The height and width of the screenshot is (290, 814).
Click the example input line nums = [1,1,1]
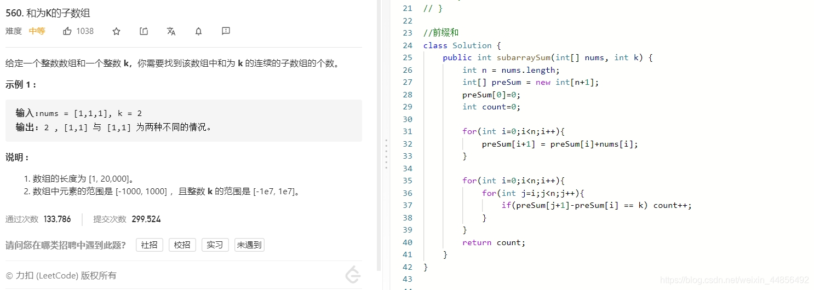pyautogui.click(x=79, y=113)
